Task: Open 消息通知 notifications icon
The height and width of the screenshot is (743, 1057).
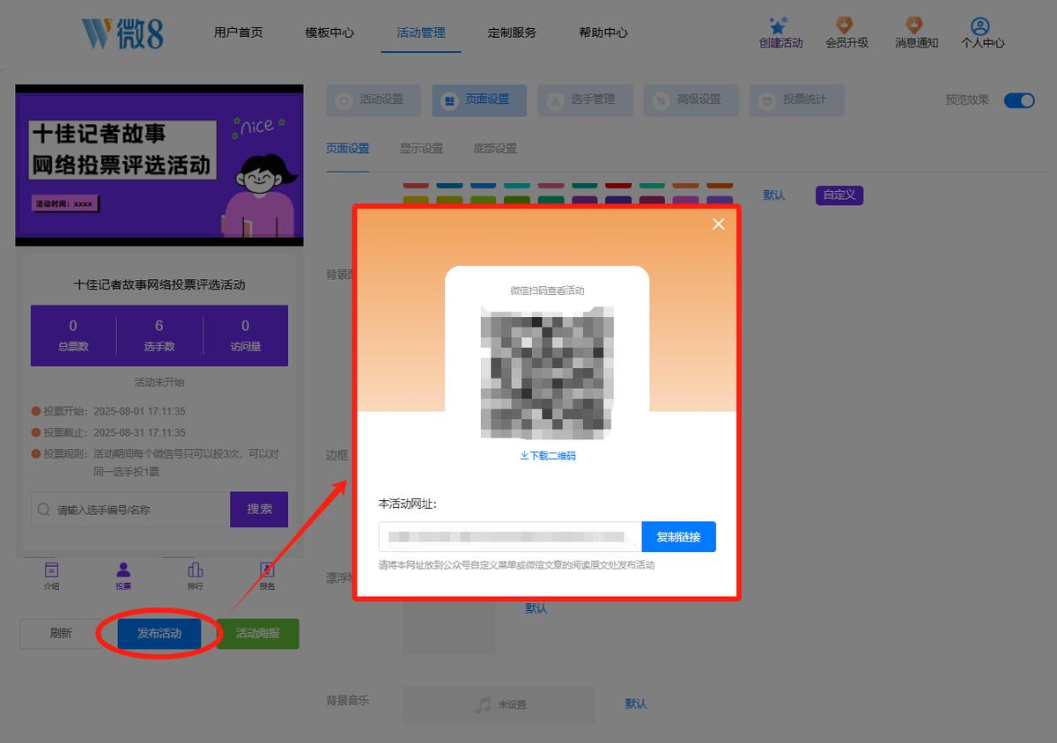Action: pyautogui.click(x=914, y=25)
